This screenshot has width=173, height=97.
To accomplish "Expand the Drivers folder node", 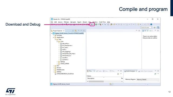I will (54, 68).
